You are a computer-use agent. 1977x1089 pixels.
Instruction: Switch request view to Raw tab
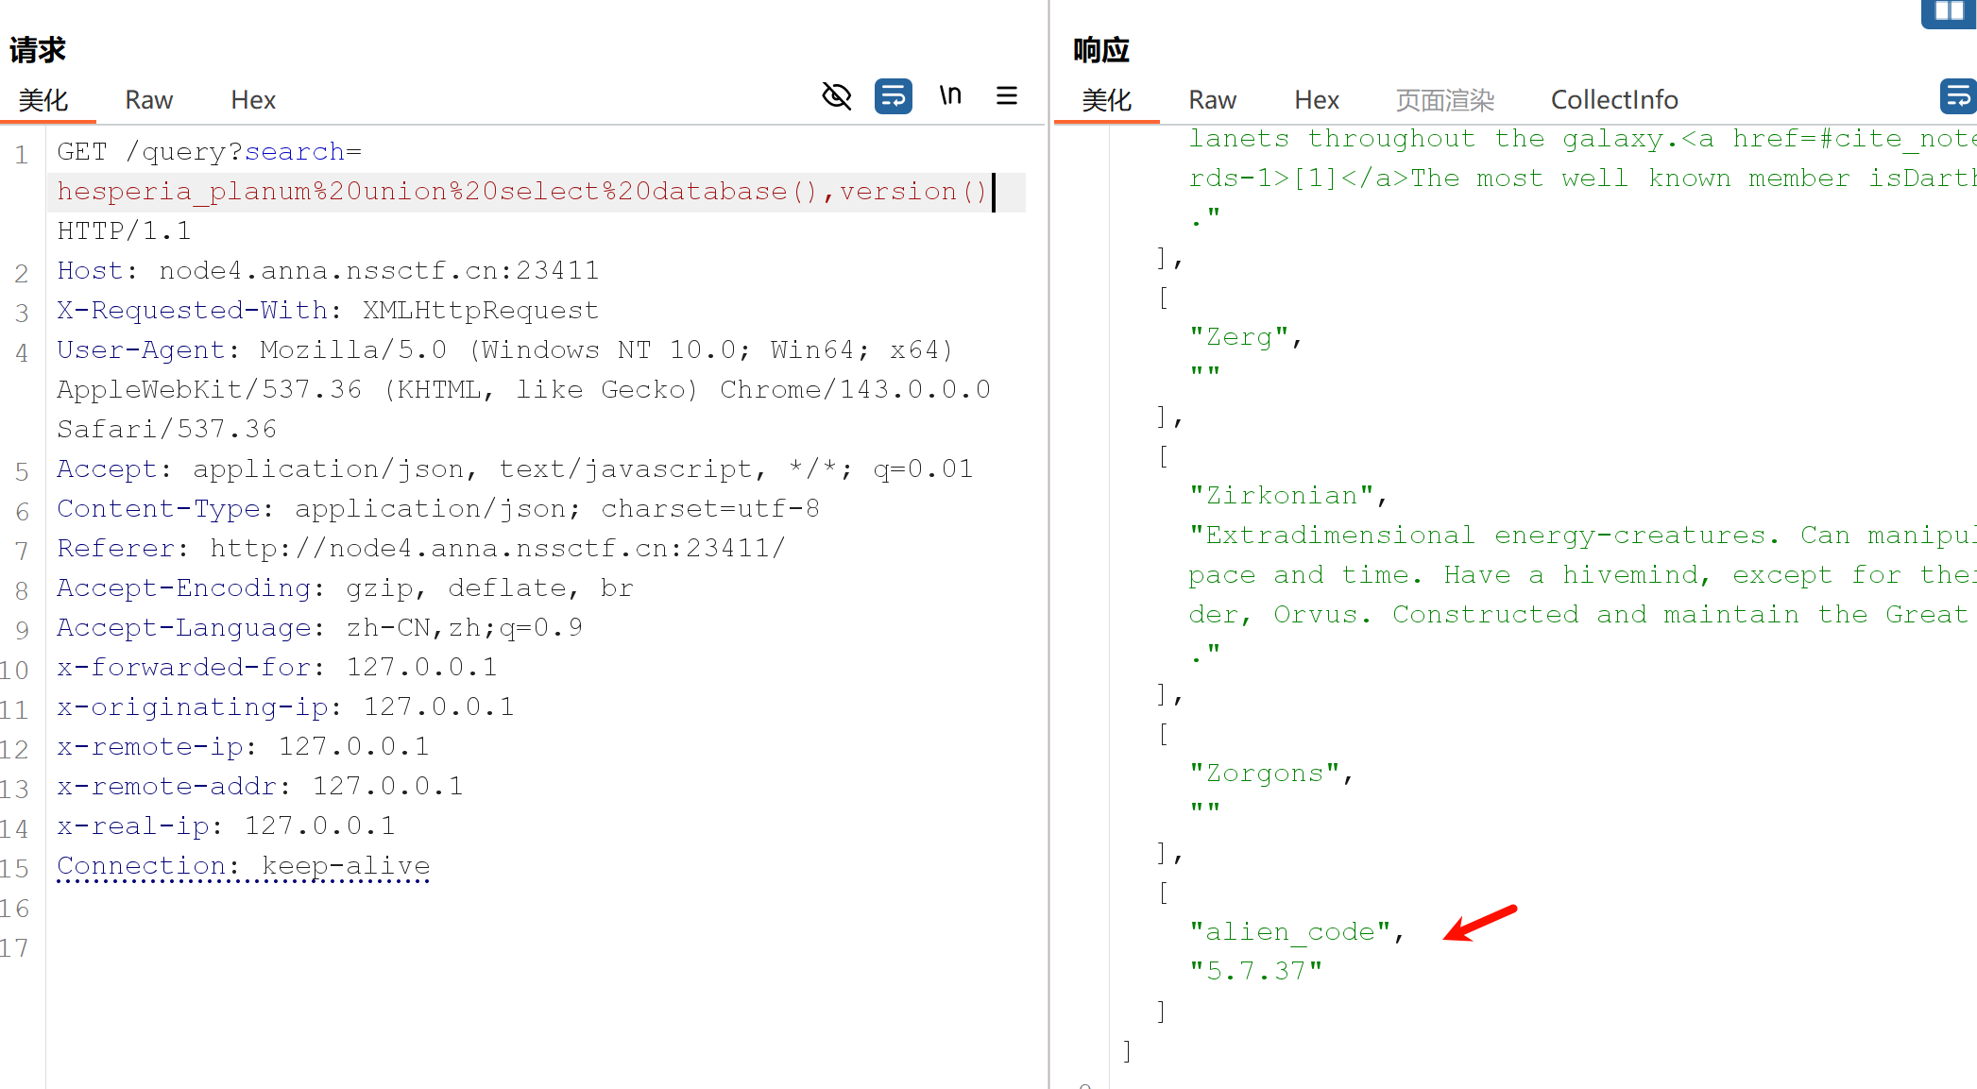148,100
